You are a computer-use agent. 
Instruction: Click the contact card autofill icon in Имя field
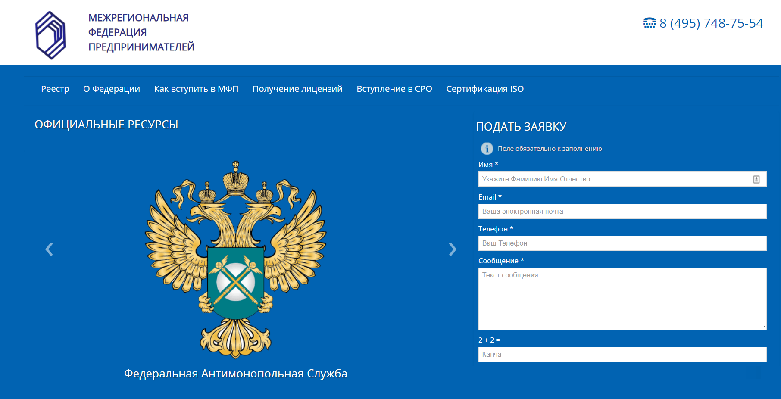tap(756, 179)
